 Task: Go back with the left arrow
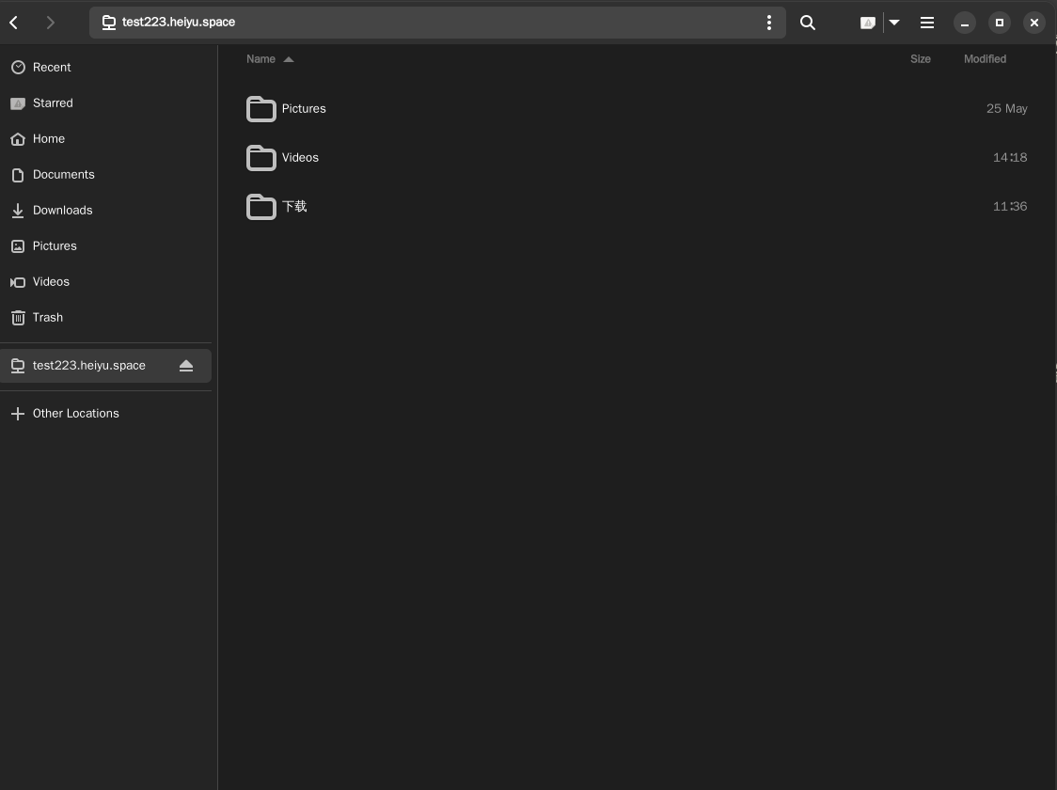[14, 23]
